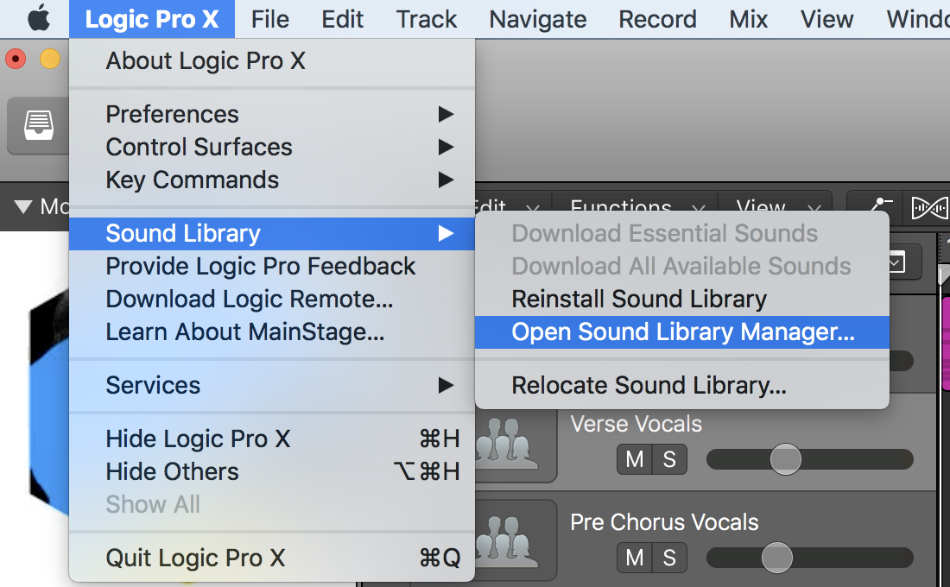Solo the Verse Vocals track
Image resolution: width=950 pixels, height=587 pixels.
point(670,459)
